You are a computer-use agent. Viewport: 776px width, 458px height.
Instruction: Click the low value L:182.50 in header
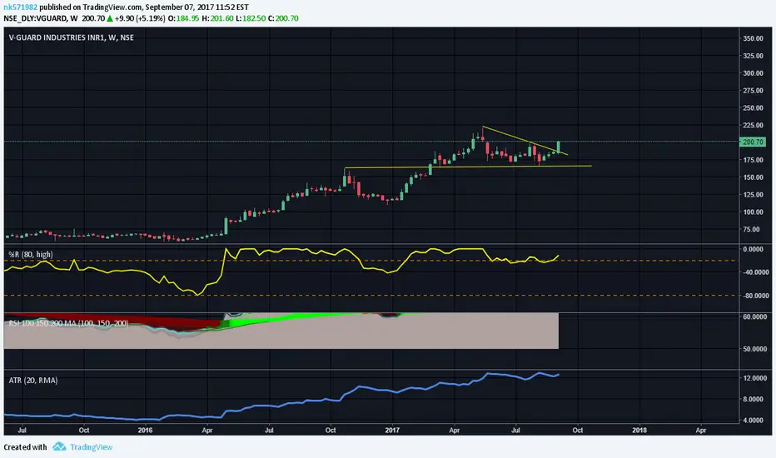point(251,18)
